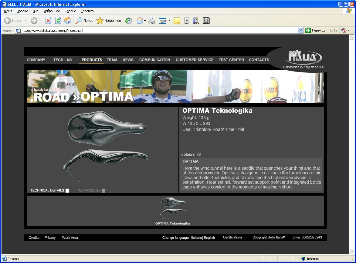Viewport: 356px width, 263px height.
Task: Click the yellow note toolbar icon
Action: pyautogui.click(x=177, y=21)
